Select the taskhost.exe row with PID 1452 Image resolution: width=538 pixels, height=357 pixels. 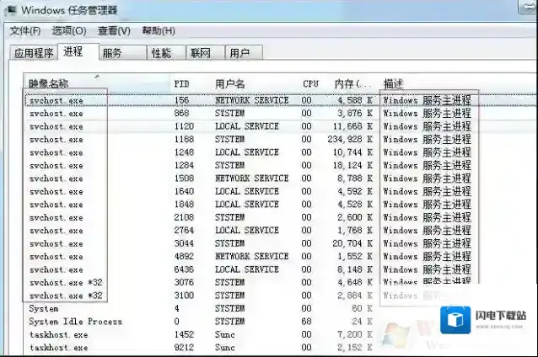(x=58, y=334)
